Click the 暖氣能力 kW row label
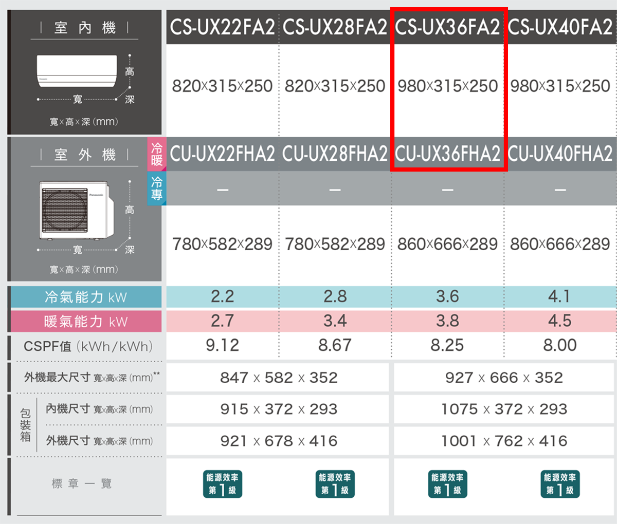Viewport: 617px width, 524px height. pyautogui.click(x=85, y=322)
